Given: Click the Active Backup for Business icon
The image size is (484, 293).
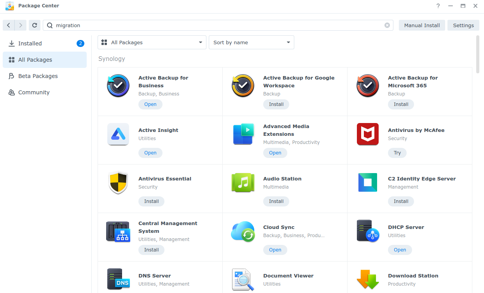Looking at the screenshot, I should [x=118, y=86].
